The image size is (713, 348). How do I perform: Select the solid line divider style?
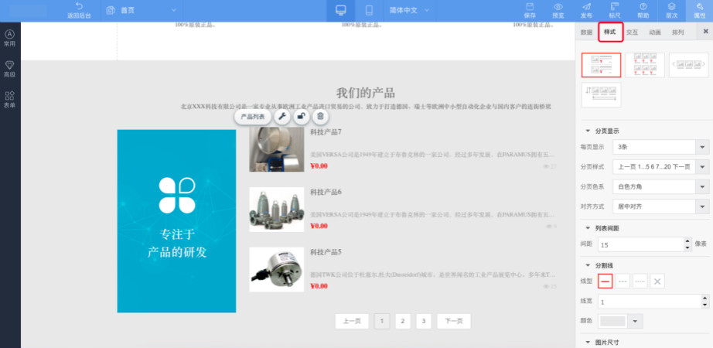click(x=606, y=281)
